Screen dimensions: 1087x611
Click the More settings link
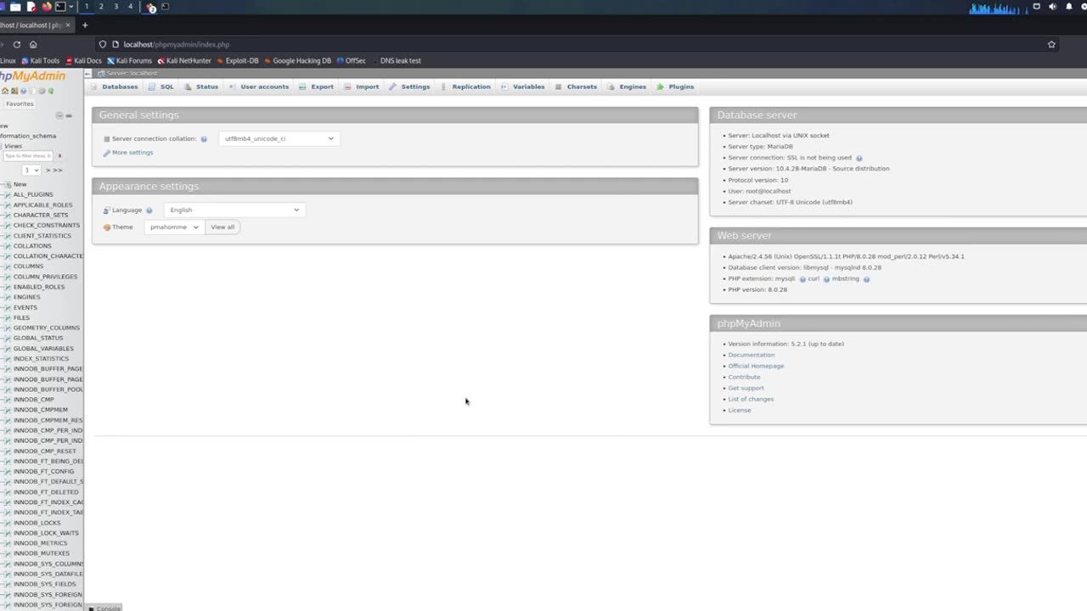132,153
